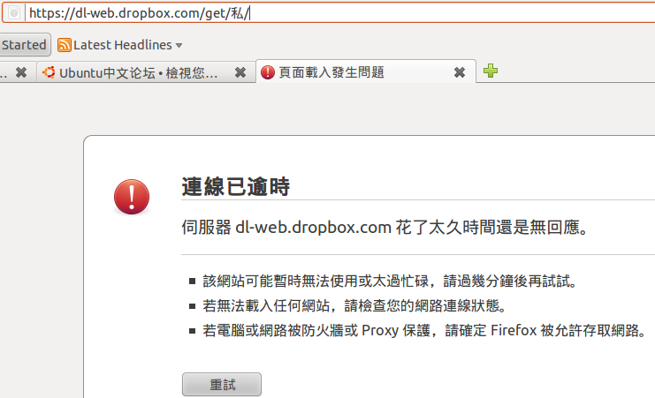Click the 連線已逾時 heading
Viewport: 655px width, 398px height.
236,186
